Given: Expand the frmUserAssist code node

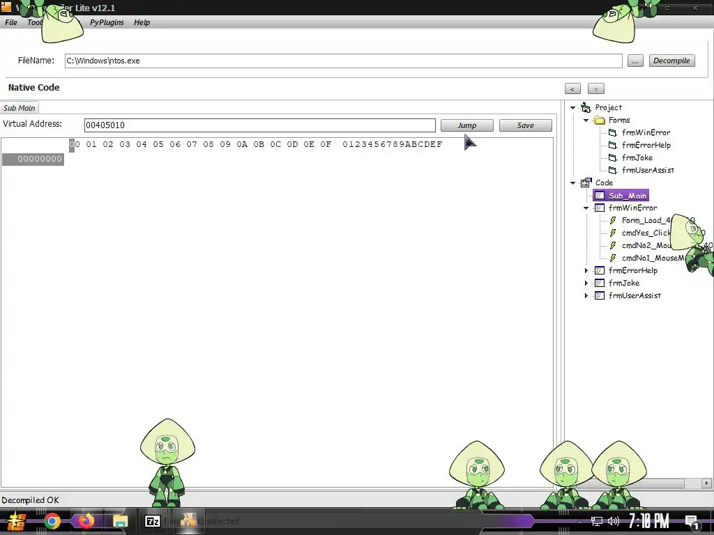Looking at the screenshot, I should (586, 295).
